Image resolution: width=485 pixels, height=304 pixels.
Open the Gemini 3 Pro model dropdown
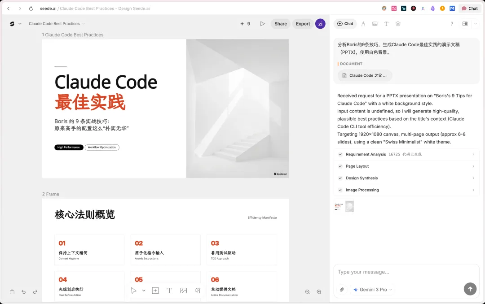click(373, 290)
